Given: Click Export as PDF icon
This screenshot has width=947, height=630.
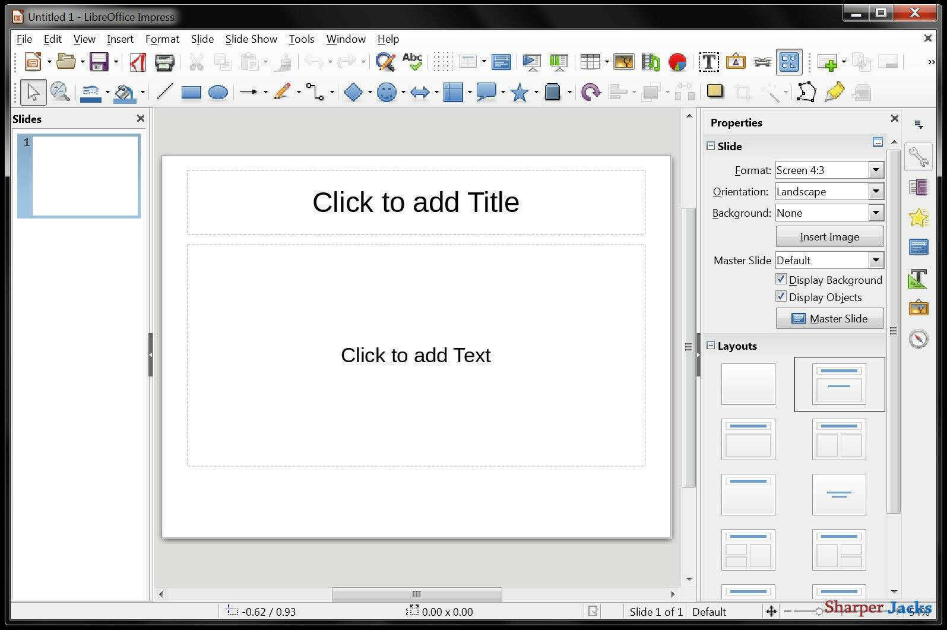Looking at the screenshot, I should click(x=138, y=62).
